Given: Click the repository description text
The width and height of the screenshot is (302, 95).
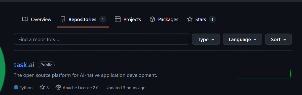Looking at the screenshot, I should [86, 75].
